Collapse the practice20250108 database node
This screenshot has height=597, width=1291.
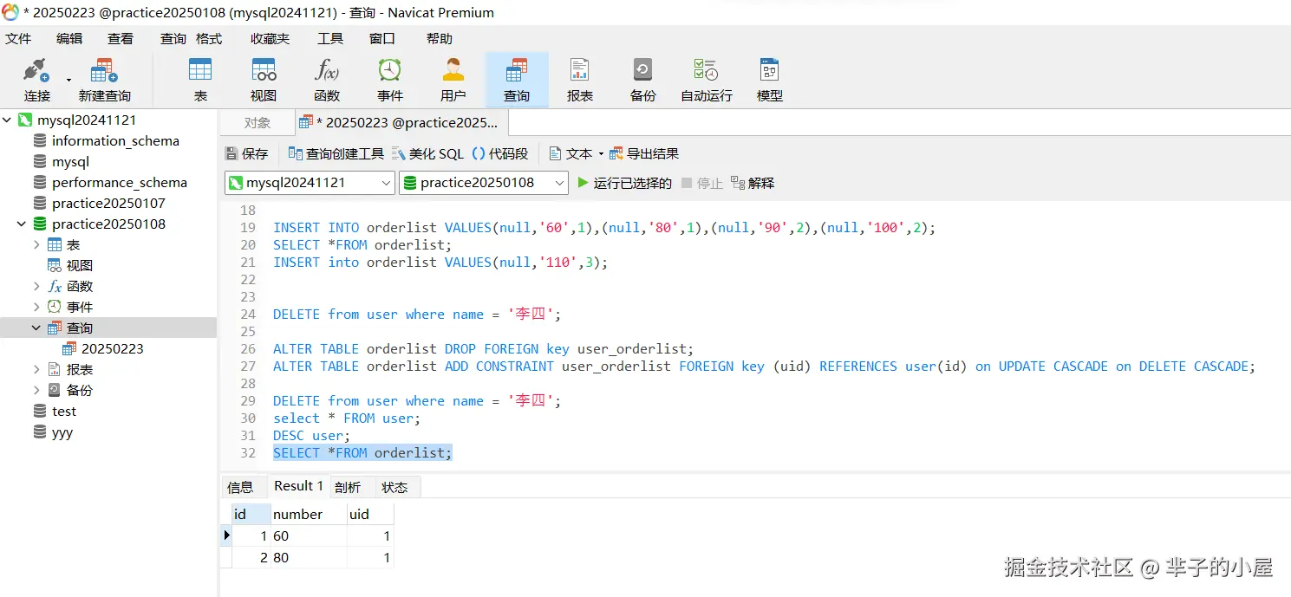coord(22,224)
